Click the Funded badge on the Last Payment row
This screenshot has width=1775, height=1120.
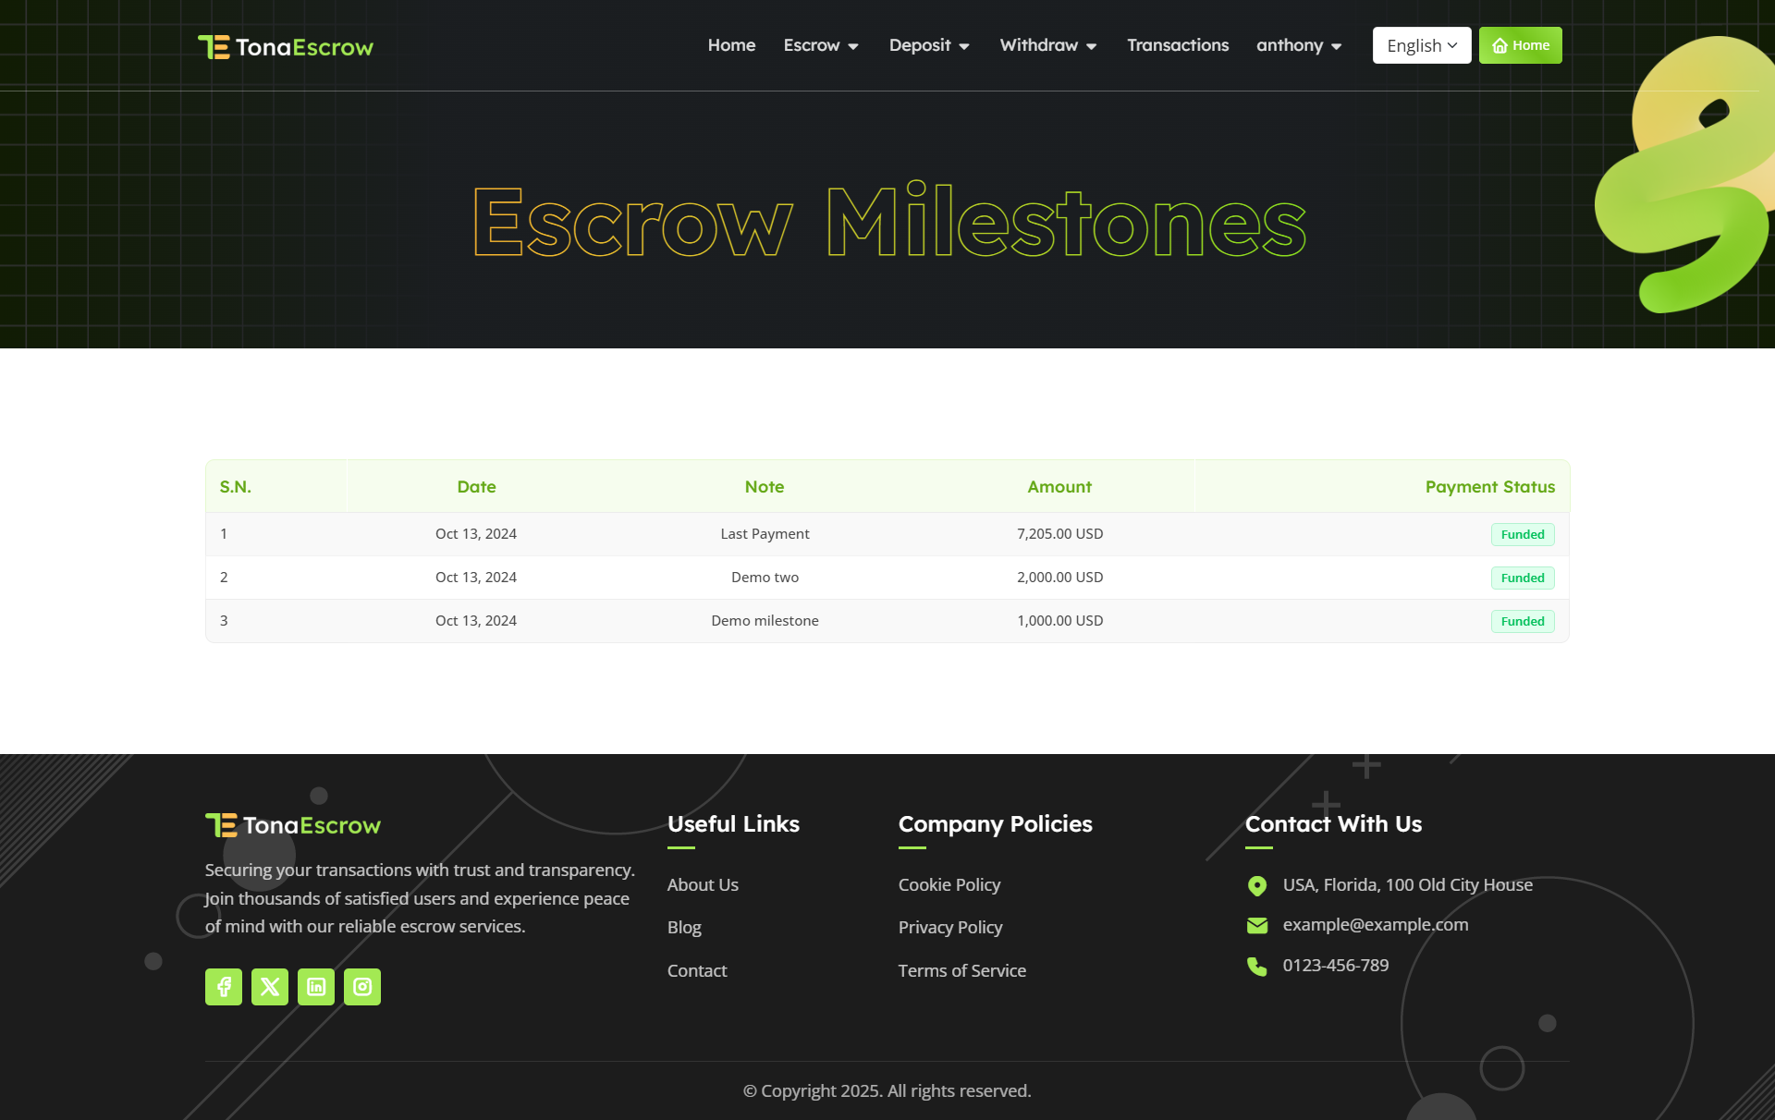(x=1522, y=534)
